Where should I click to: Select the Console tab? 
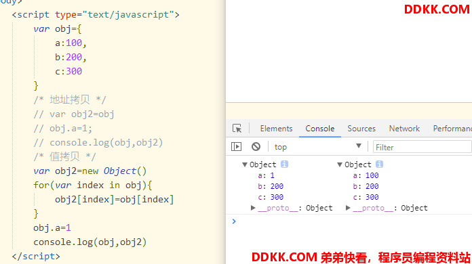pos(319,129)
